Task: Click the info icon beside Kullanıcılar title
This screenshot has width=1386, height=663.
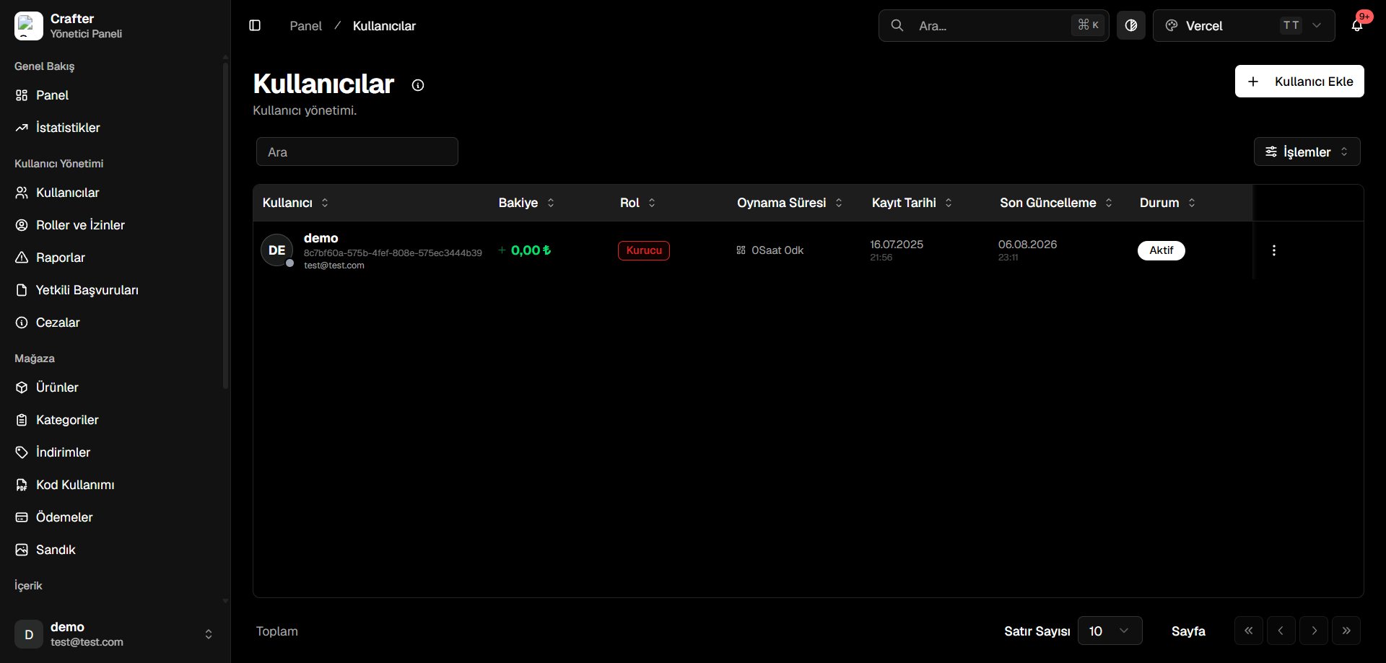Action: [x=418, y=85]
